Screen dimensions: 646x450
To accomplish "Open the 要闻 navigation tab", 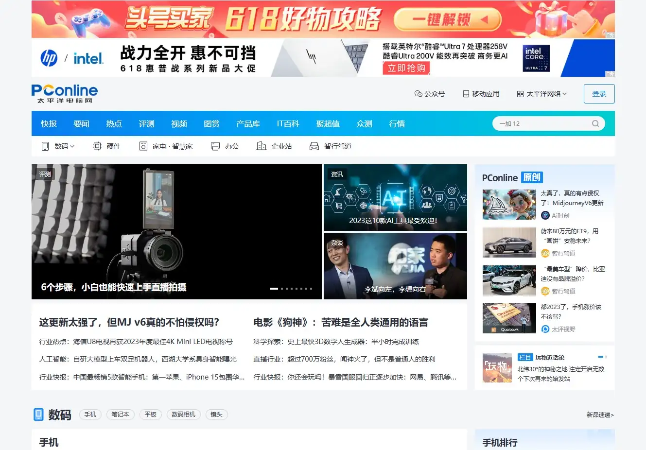I will (81, 124).
